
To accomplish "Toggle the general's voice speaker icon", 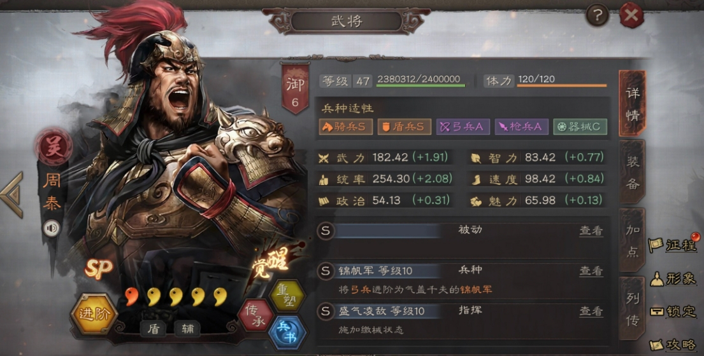I will [x=52, y=228].
